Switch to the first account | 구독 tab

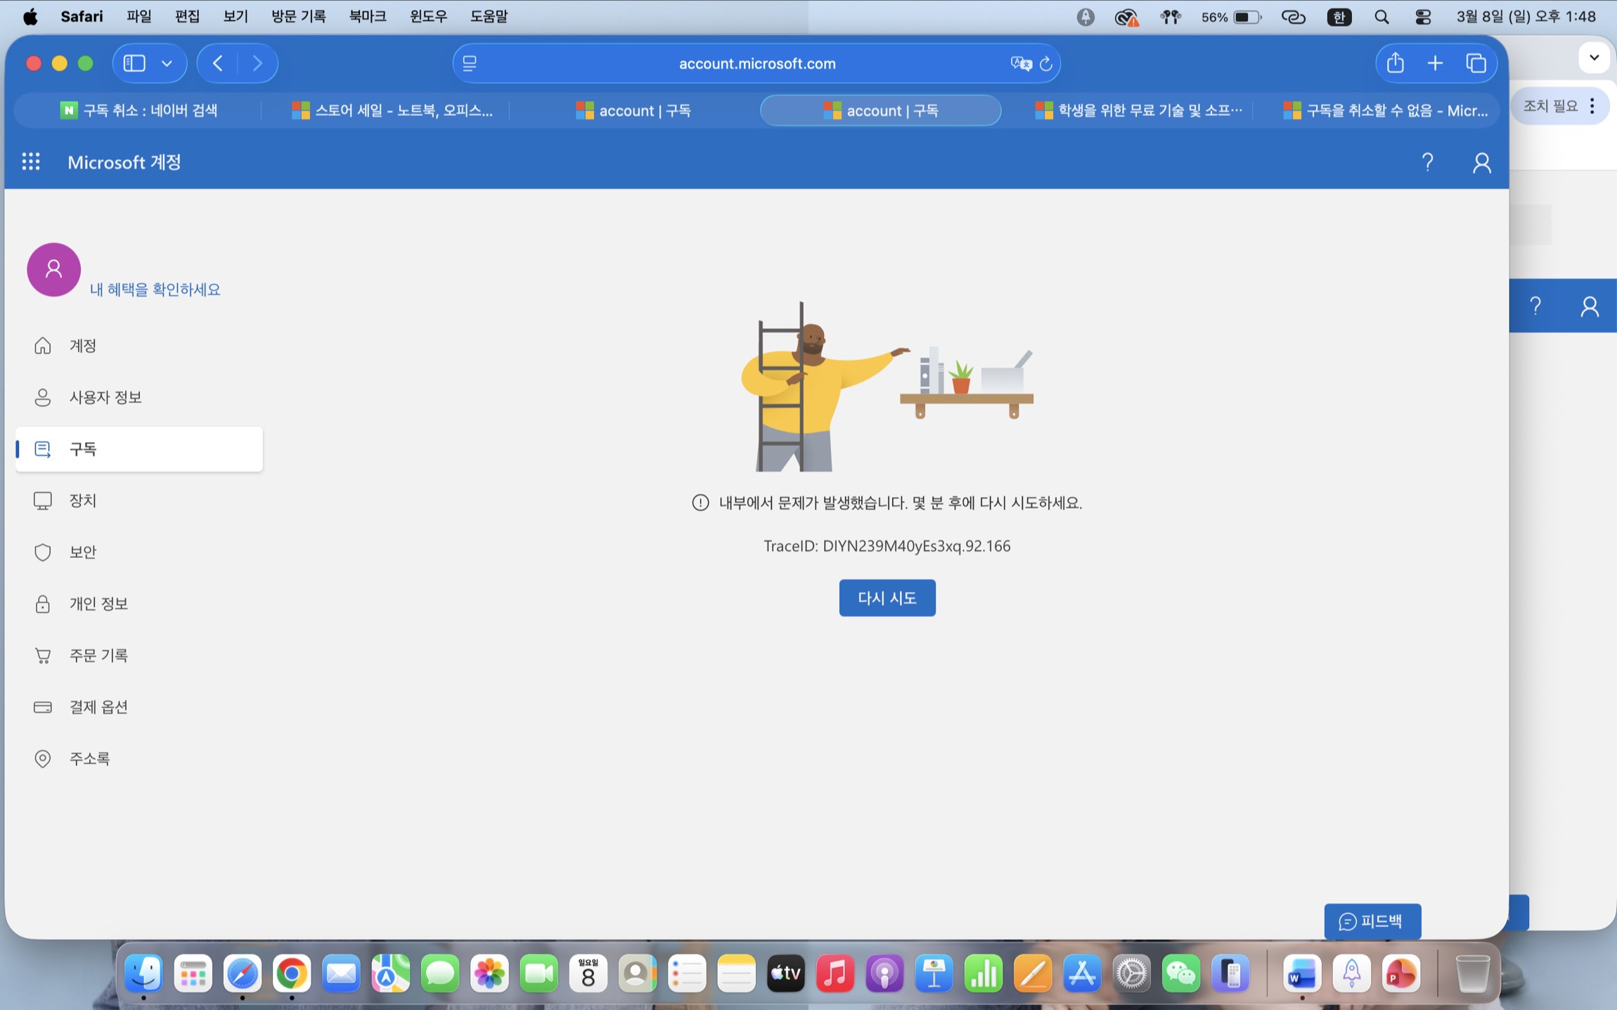633,110
